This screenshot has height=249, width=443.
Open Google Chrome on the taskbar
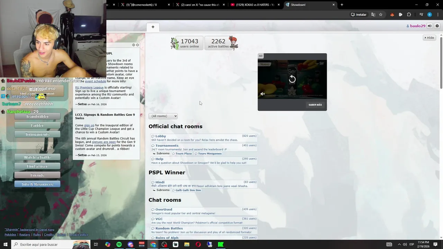(153, 245)
